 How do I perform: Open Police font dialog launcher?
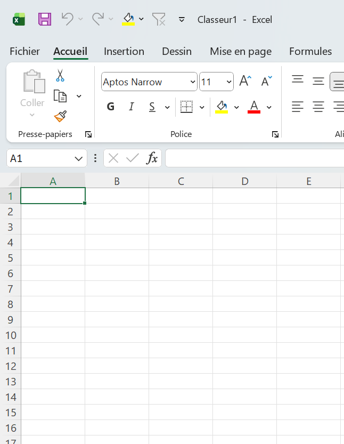(x=275, y=134)
